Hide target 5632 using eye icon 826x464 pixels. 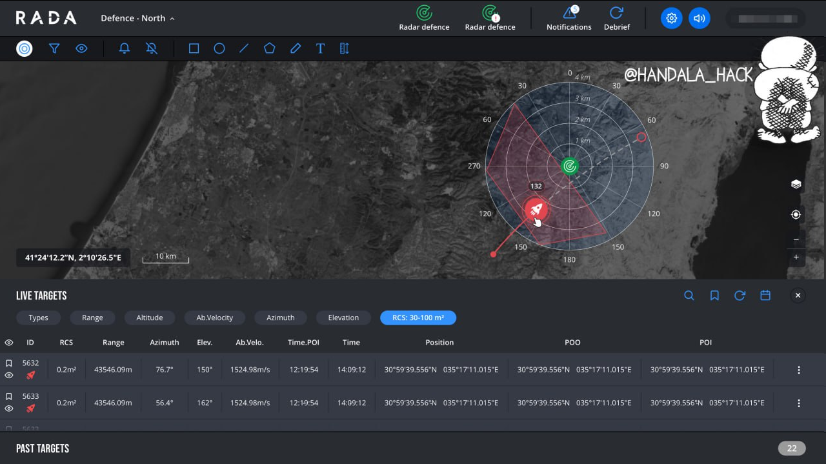(9, 376)
